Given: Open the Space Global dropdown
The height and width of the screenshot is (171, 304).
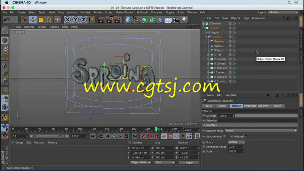Looking at the screenshot, I should click(x=236, y=142).
